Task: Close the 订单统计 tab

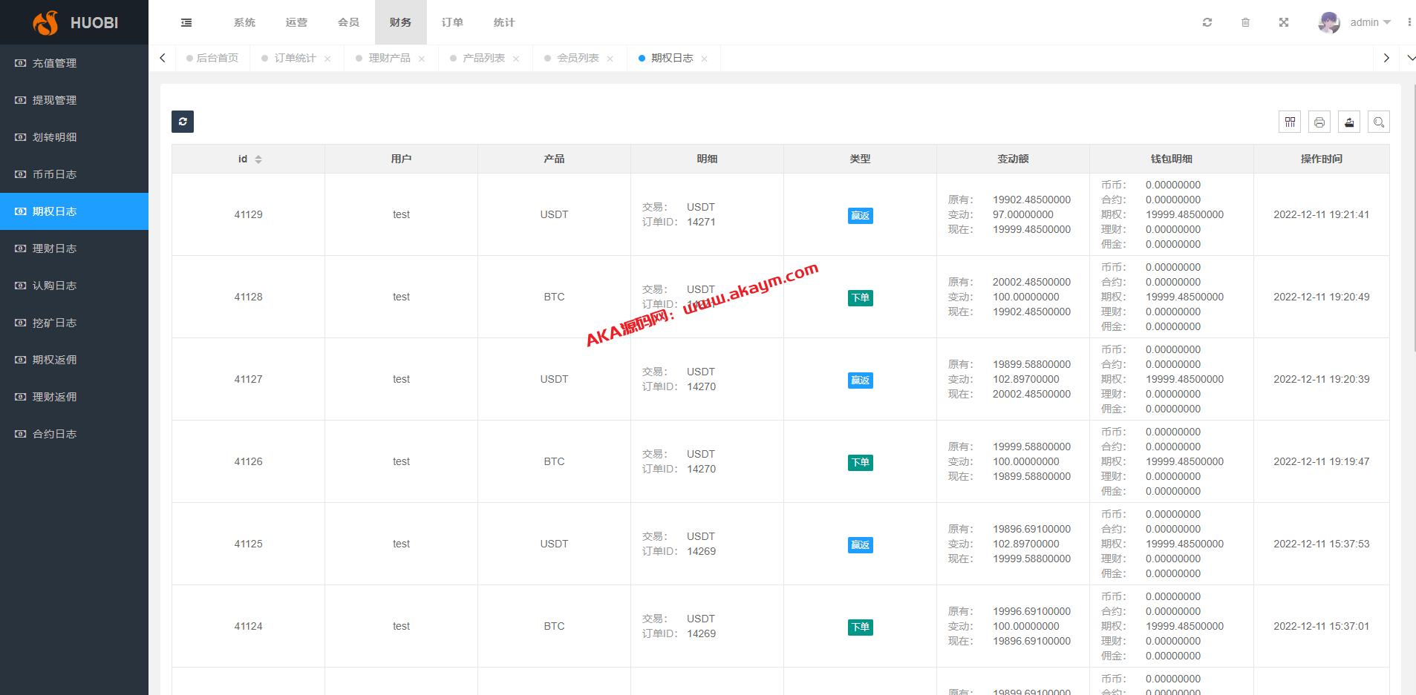Action: tap(327, 59)
